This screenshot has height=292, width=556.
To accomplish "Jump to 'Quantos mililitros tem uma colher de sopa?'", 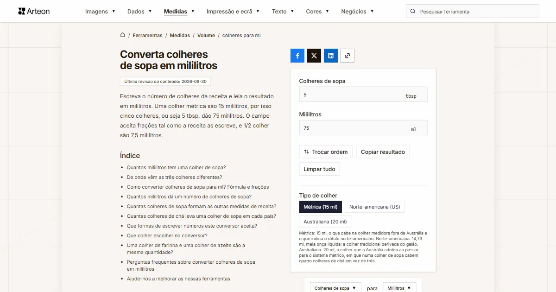I will pyautogui.click(x=177, y=167).
